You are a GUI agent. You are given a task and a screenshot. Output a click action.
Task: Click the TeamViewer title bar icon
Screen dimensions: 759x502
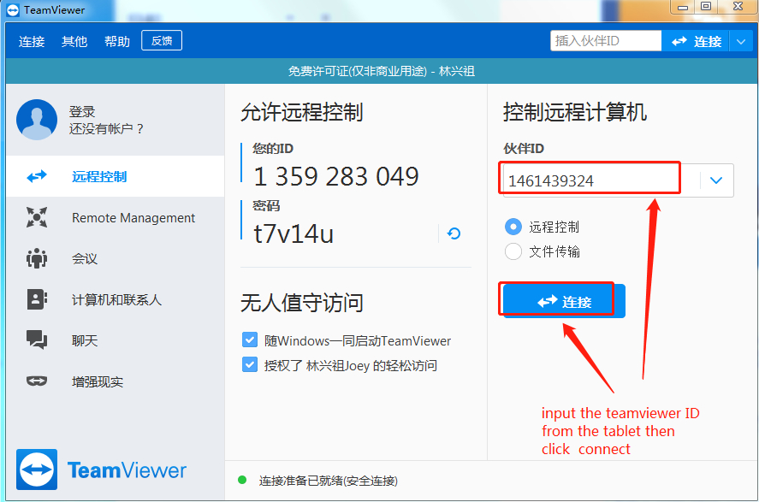(13, 9)
